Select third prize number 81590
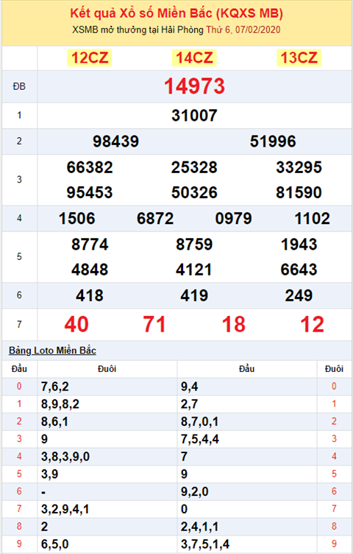The width and height of the screenshot is (353, 554). (x=299, y=192)
